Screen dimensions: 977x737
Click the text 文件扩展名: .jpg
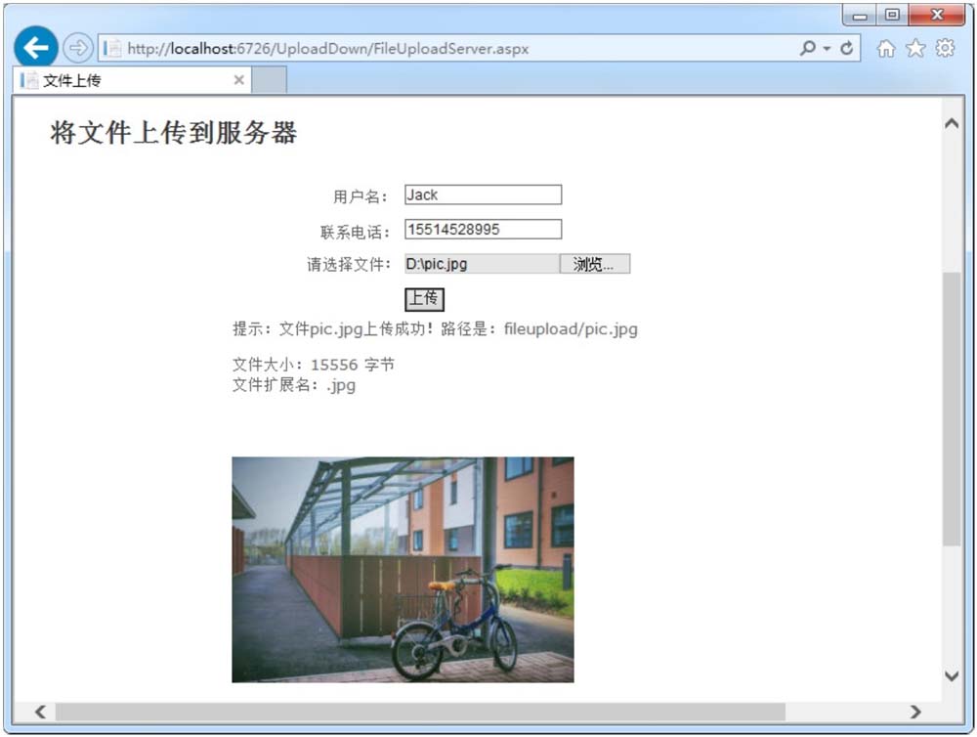(x=294, y=385)
